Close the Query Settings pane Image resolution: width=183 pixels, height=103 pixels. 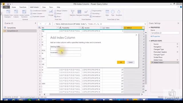tap(178, 23)
